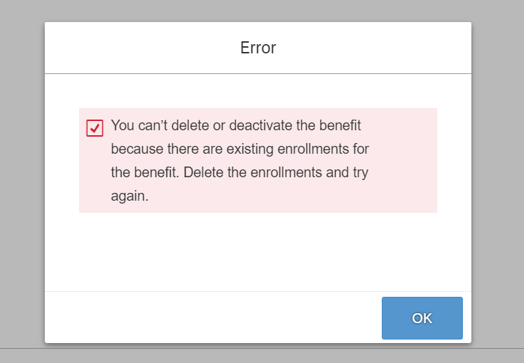Screen dimensions: 524x363
Task: Click blank white space below the error banner
Action: click(258, 251)
